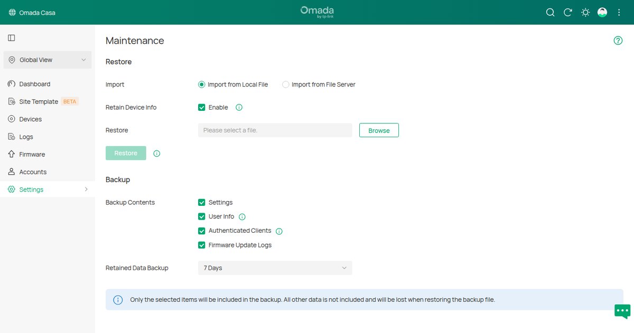Viewport: 634px width, 333px height.
Task: Show info tooltip for Authenticated Clients
Action: [279, 231]
